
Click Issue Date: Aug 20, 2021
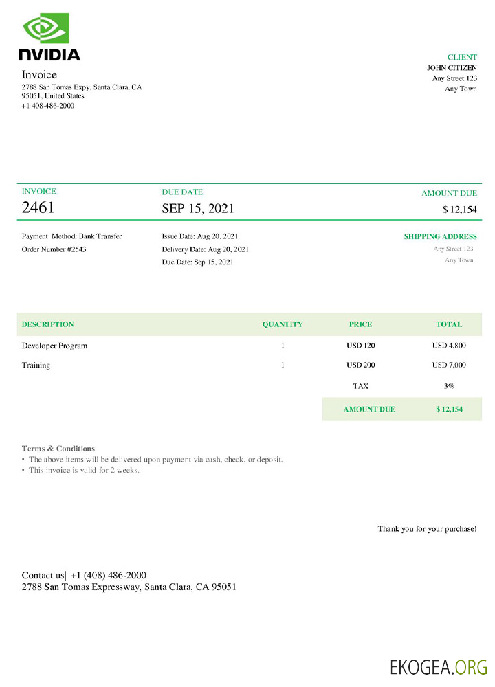click(200, 236)
